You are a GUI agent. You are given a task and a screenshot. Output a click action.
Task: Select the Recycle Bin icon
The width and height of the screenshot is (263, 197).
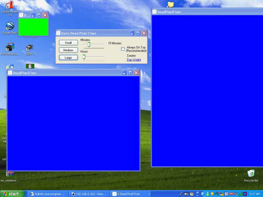251,176
